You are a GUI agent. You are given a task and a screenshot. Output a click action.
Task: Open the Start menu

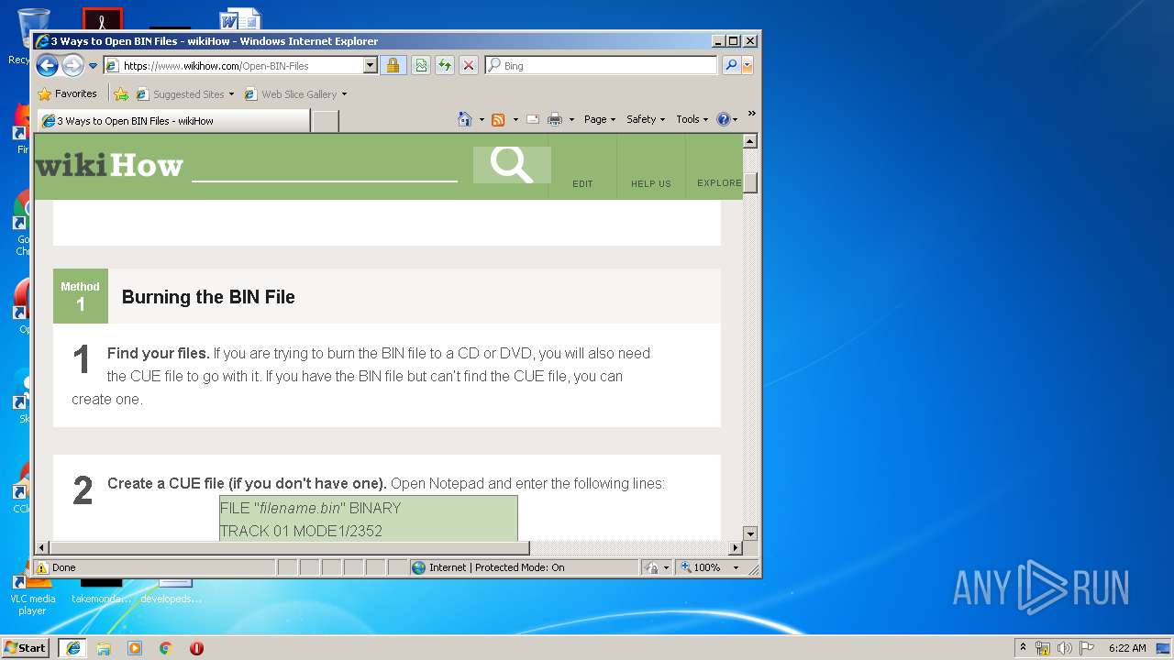tap(25, 647)
